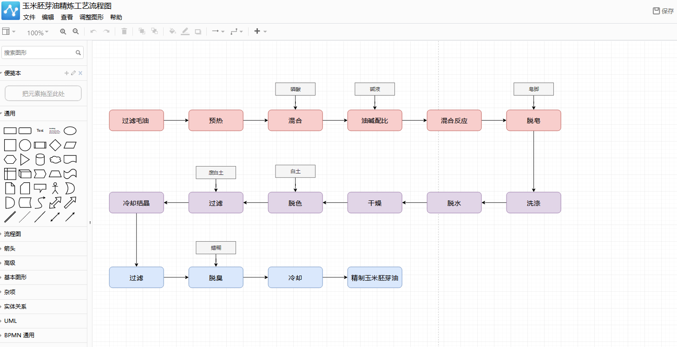This screenshot has height=347, width=677.
Task: Open the 调整图形 menu
Action: pos(92,17)
